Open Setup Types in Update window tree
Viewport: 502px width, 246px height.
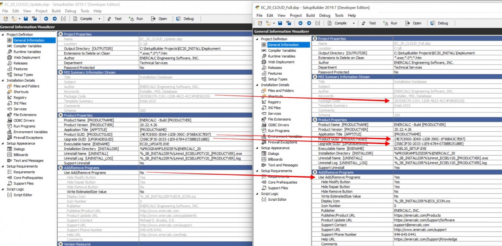23,75
